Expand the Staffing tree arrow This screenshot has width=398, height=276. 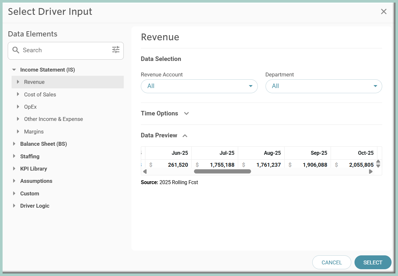coord(14,156)
